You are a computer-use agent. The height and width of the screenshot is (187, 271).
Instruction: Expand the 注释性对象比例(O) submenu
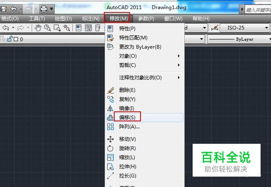tap(145, 78)
